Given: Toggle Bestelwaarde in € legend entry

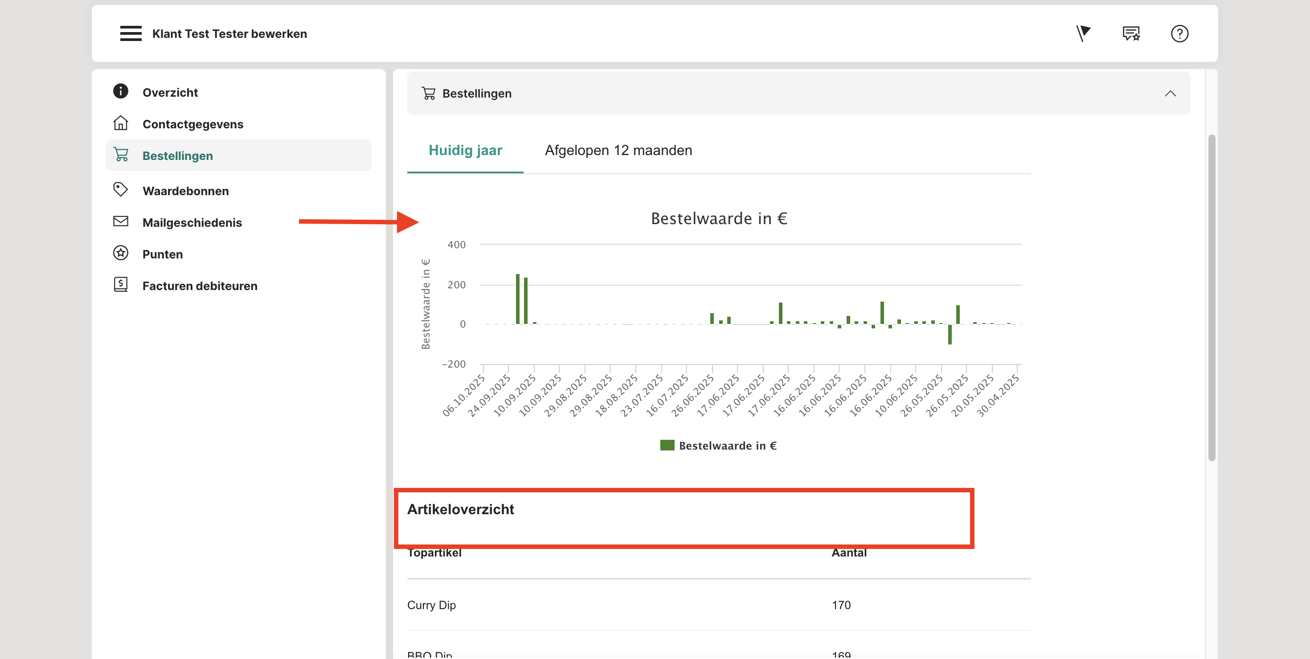Looking at the screenshot, I should 727,446.
